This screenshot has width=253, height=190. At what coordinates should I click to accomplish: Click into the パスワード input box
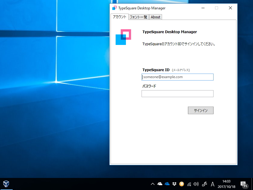177,94
